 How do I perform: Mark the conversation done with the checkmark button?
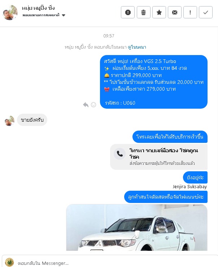(206, 12)
